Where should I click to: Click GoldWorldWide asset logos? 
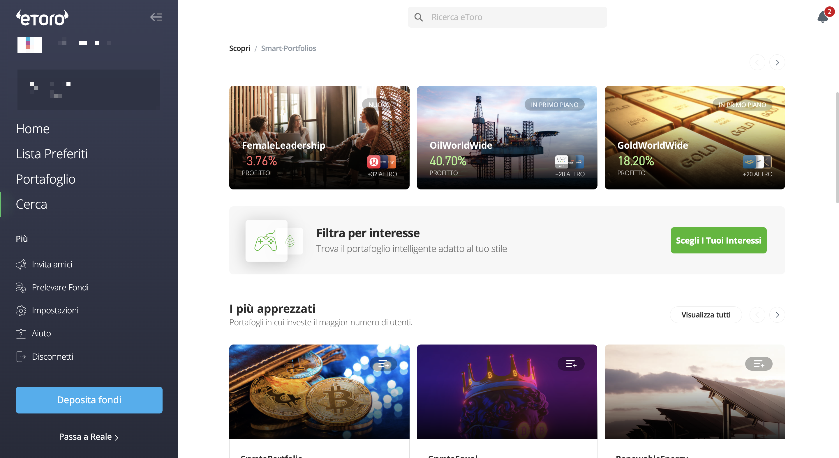tap(757, 162)
